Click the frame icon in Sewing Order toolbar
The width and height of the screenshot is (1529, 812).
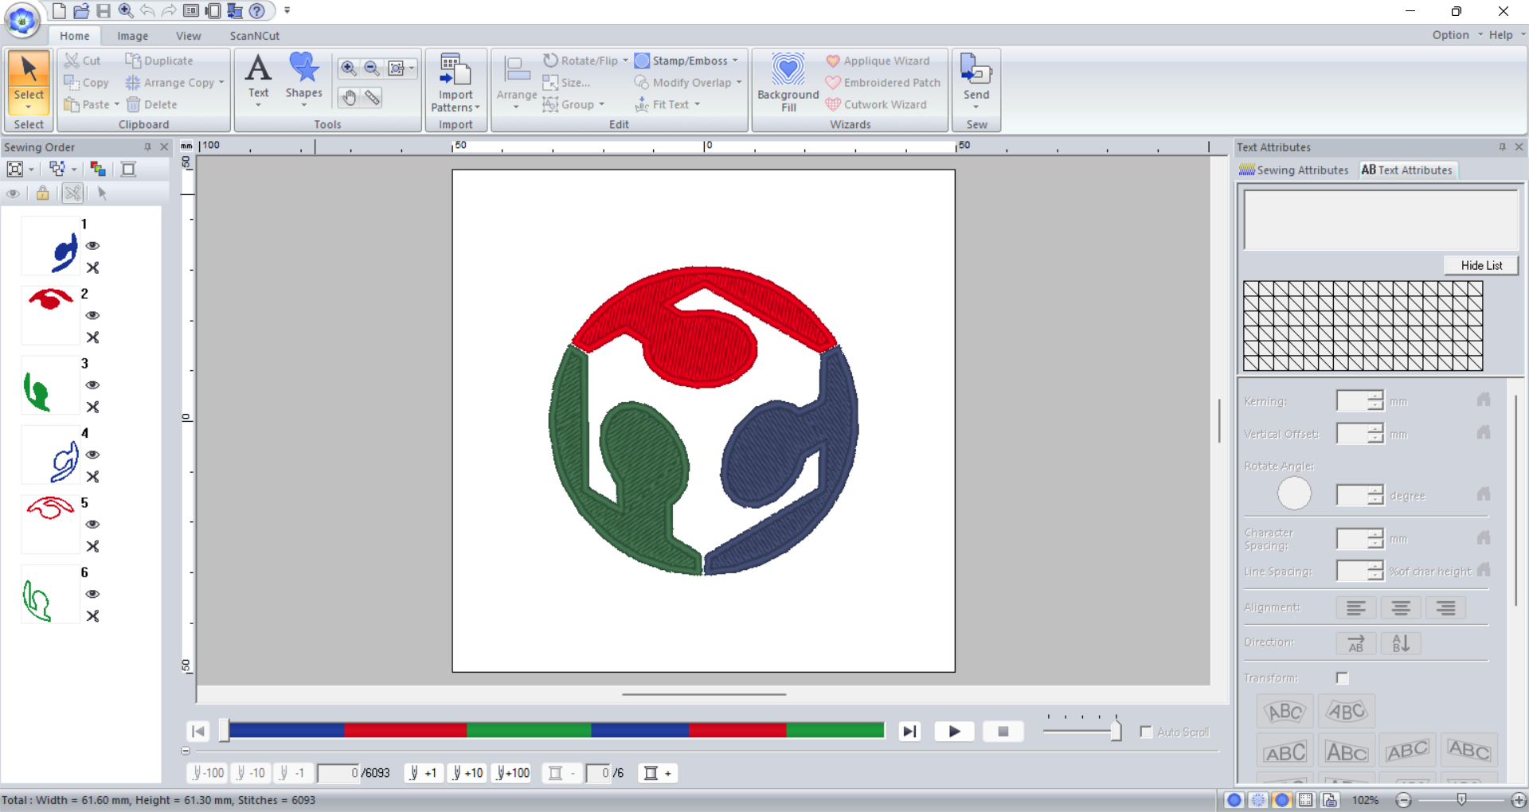(128, 169)
